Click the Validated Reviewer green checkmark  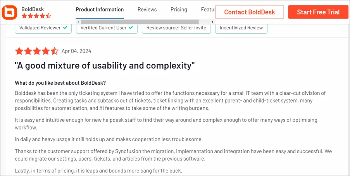pyautogui.click(x=65, y=28)
